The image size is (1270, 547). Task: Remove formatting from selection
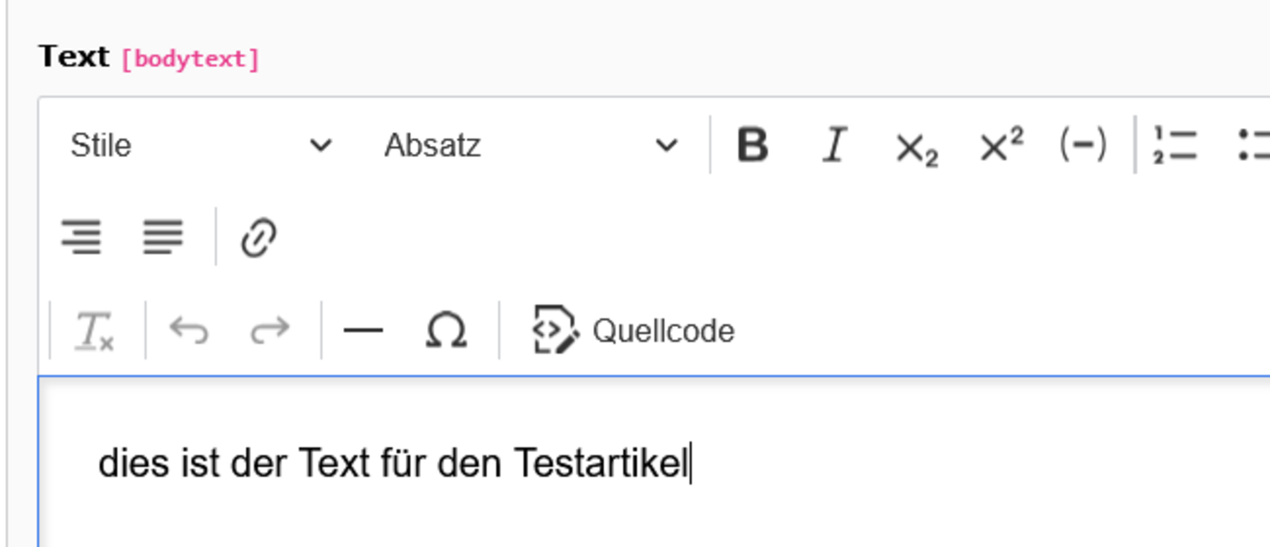pyautogui.click(x=94, y=330)
